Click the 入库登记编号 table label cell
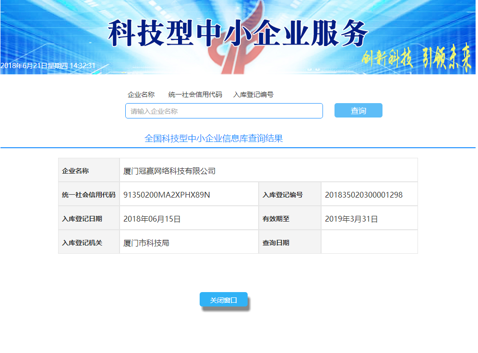This screenshot has width=478, height=353. click(x=290, y=194)
